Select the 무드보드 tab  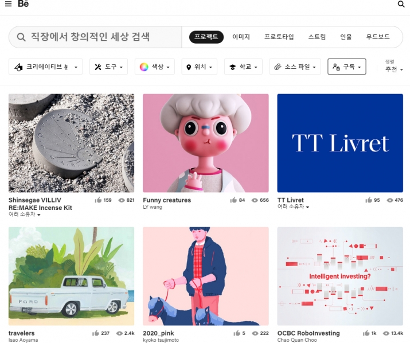click(378, 37)
